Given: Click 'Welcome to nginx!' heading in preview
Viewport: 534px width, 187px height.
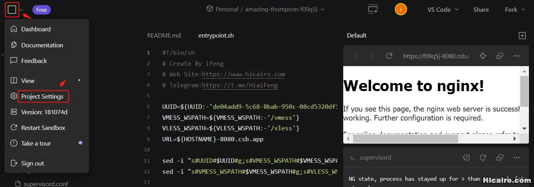Looking at the screenshot, I should 414,86.
